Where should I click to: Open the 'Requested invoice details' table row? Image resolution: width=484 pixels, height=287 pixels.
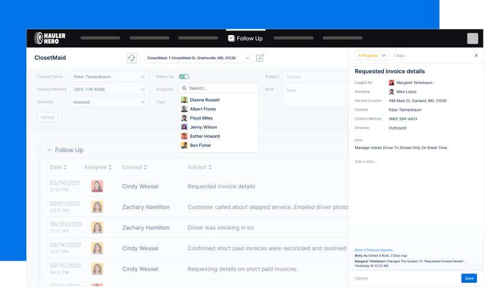[197, 186]
